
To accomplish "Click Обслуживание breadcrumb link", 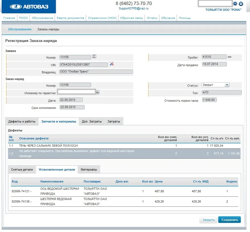I will (20, 29).
